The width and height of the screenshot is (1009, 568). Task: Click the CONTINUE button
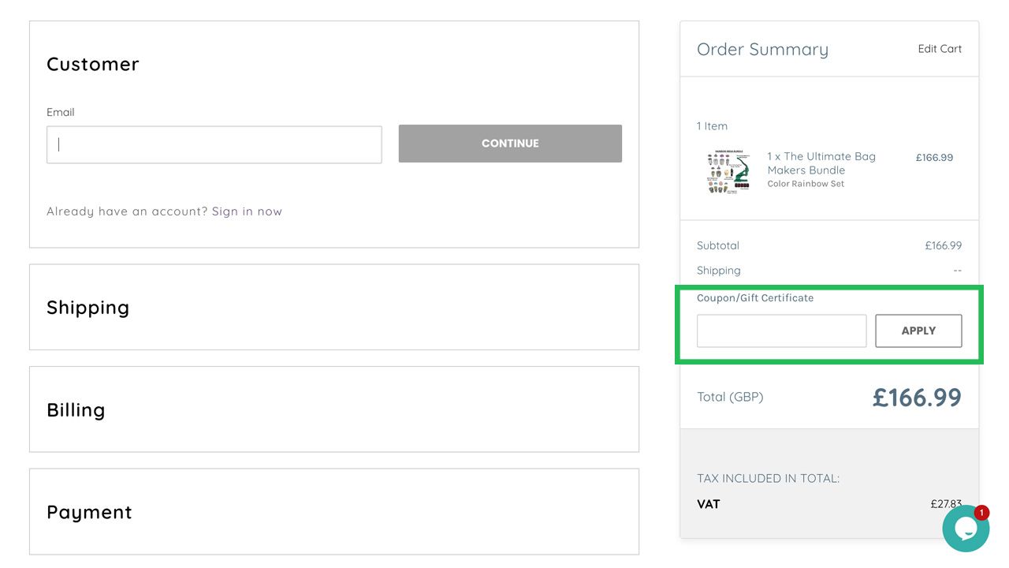tap(510, 144)
